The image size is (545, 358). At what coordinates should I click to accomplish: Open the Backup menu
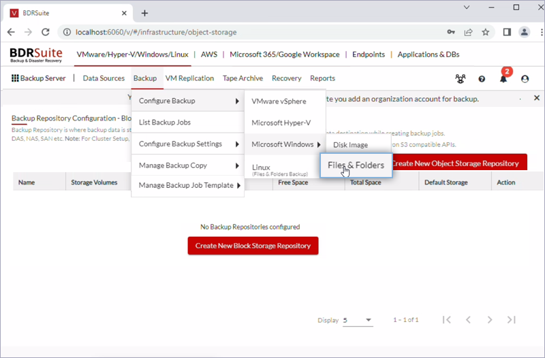pyautogui.click(x=145, y=78)
